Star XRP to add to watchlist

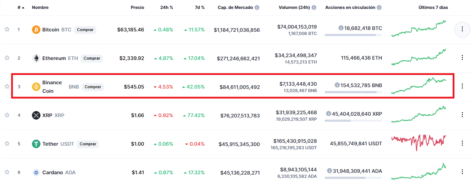tap(7, 115)
